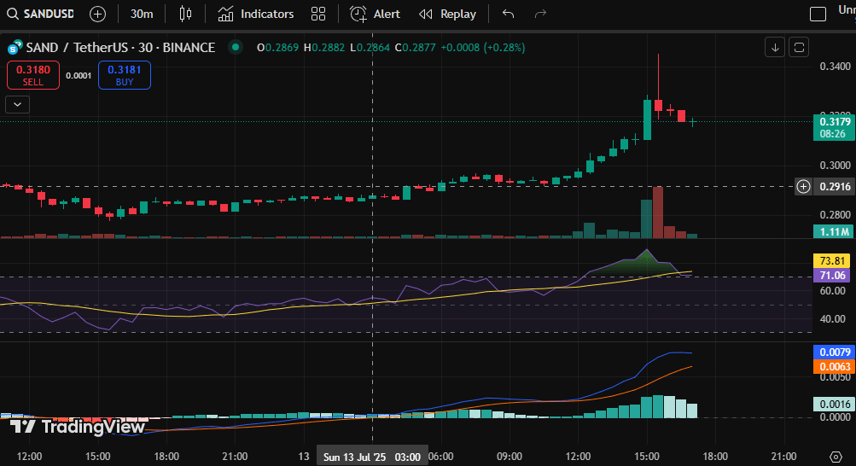This screenshot has height=466, width=856.
Task: Open the layout templates grid icon
Action: pyautogui.click(x=318, y=15)
